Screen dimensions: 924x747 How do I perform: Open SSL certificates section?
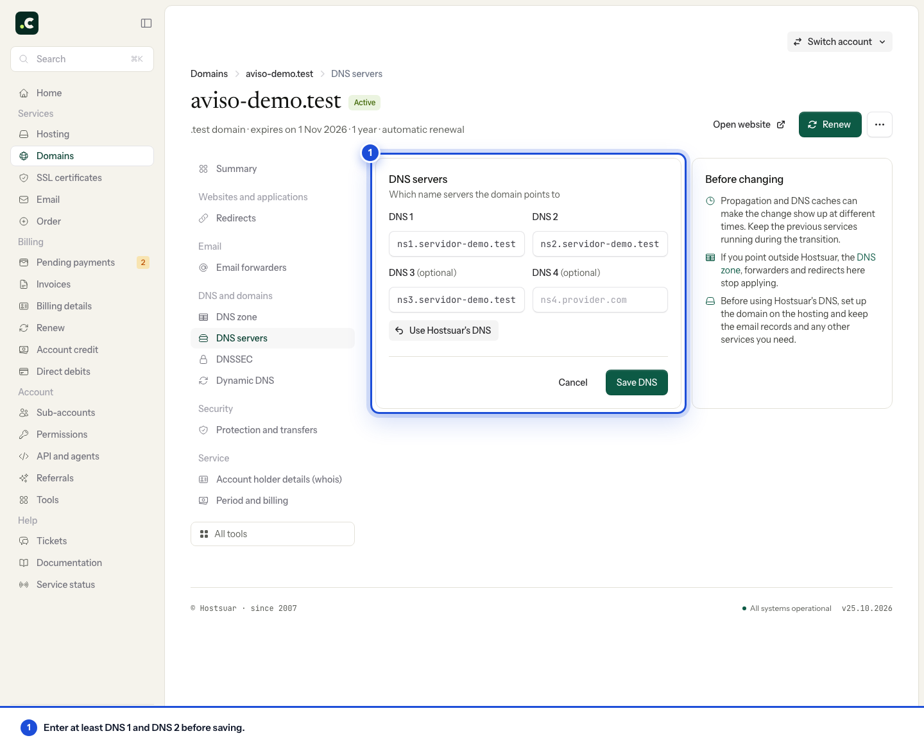[x=82, y=178]
